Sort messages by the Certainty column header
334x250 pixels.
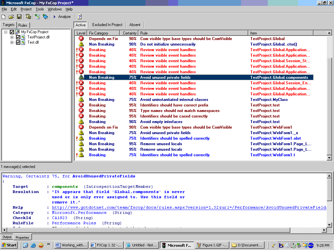(x=129, y=33)
